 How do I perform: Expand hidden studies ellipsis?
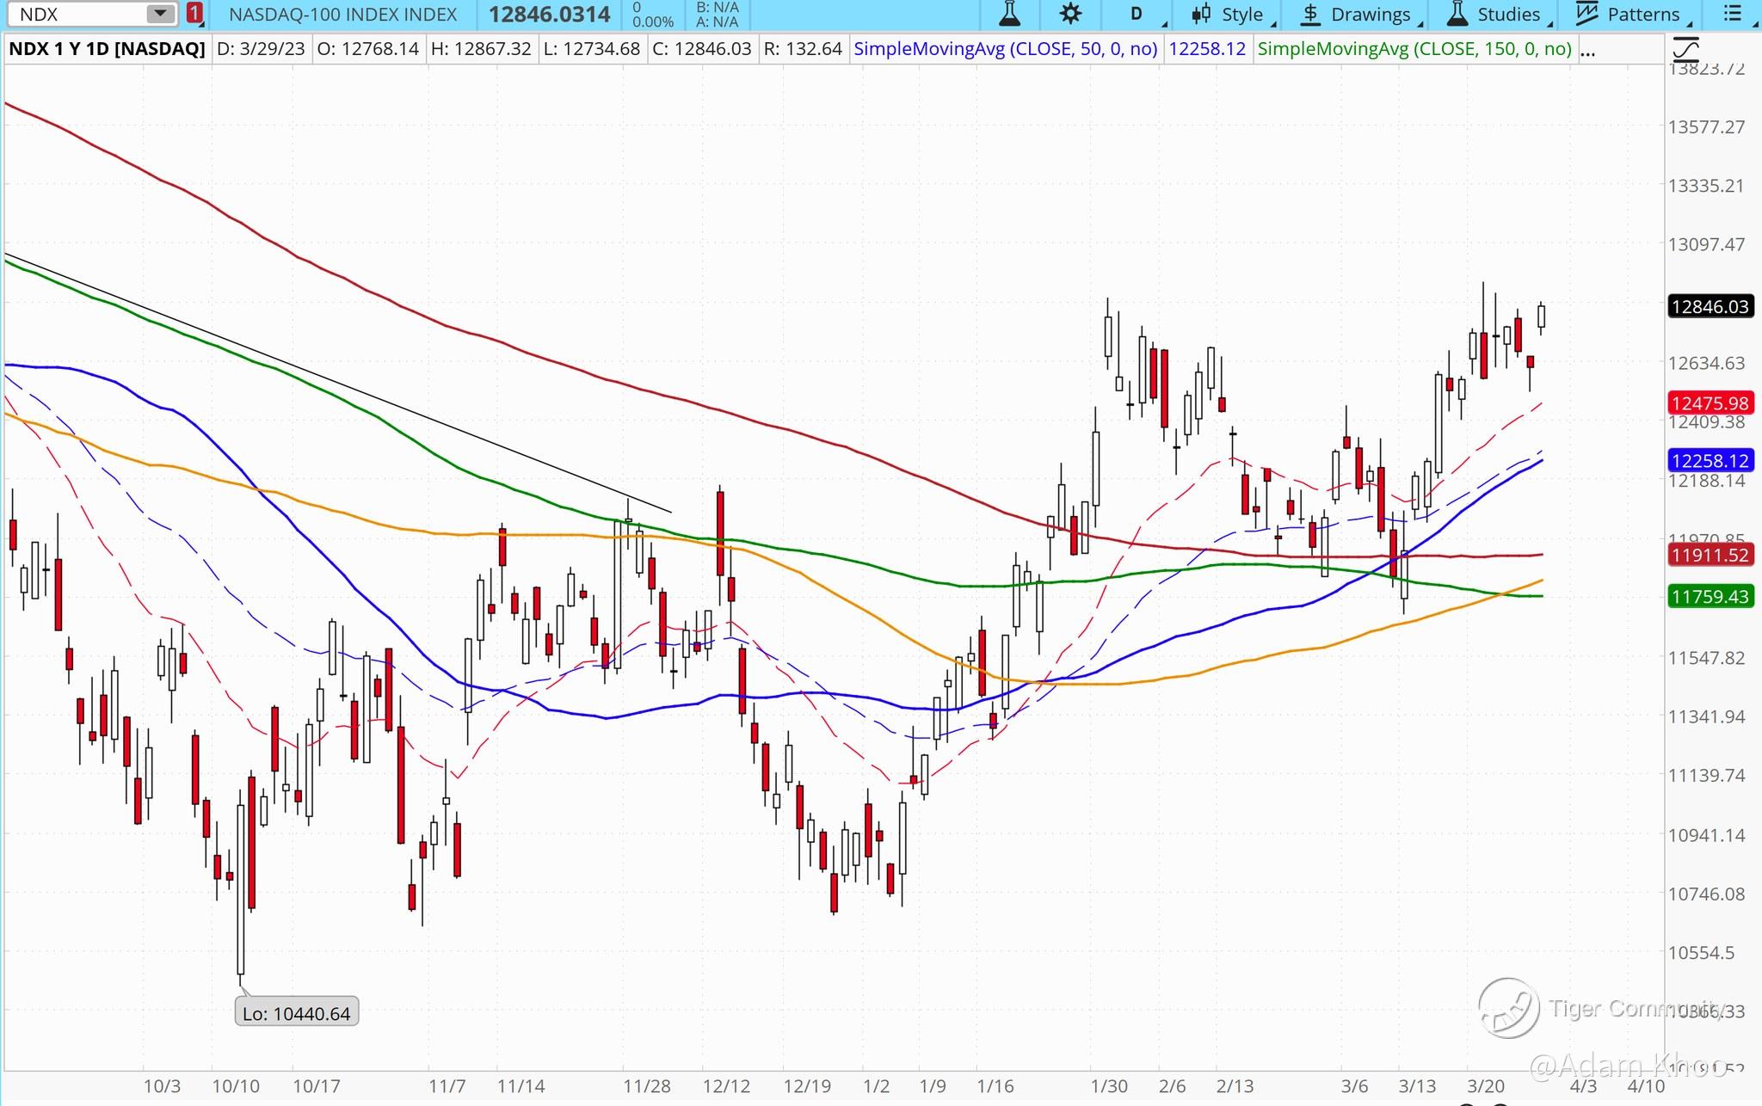(x=1588, y=50)
